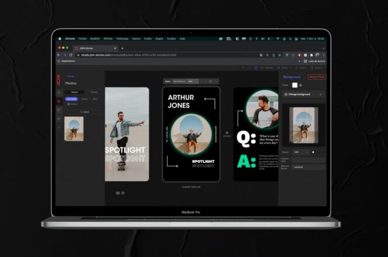Click the purple highlighted icon beside Preview
The width and height of the screenshot is (388, 257).
(256, 68)
